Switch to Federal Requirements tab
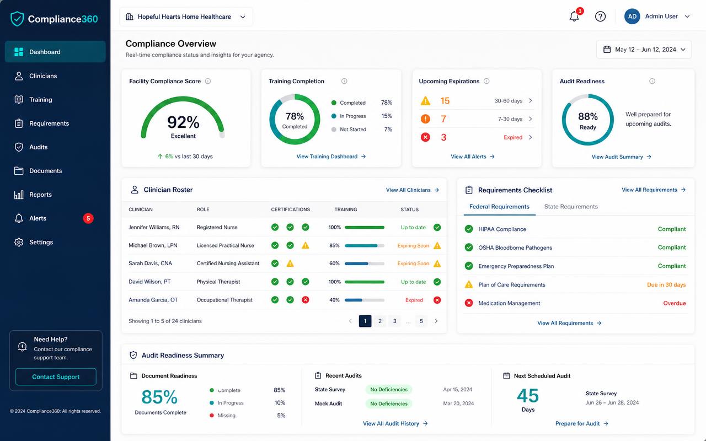This screenshot has height=441, width=706. click(x=499, y=207)
